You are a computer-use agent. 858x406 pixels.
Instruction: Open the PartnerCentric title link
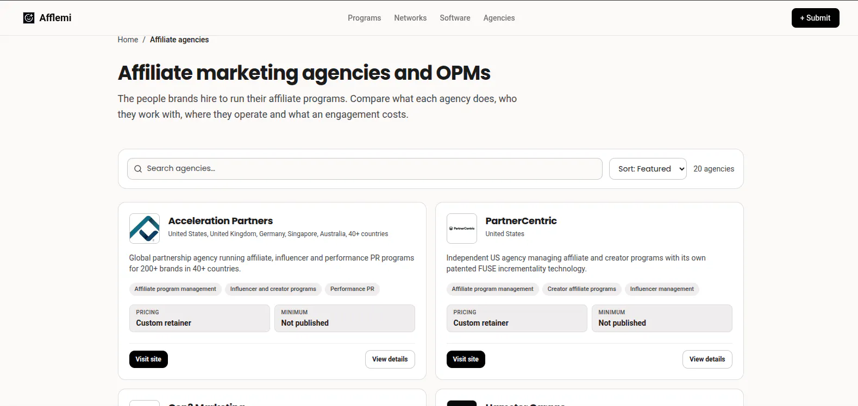[x=521, y=221]
